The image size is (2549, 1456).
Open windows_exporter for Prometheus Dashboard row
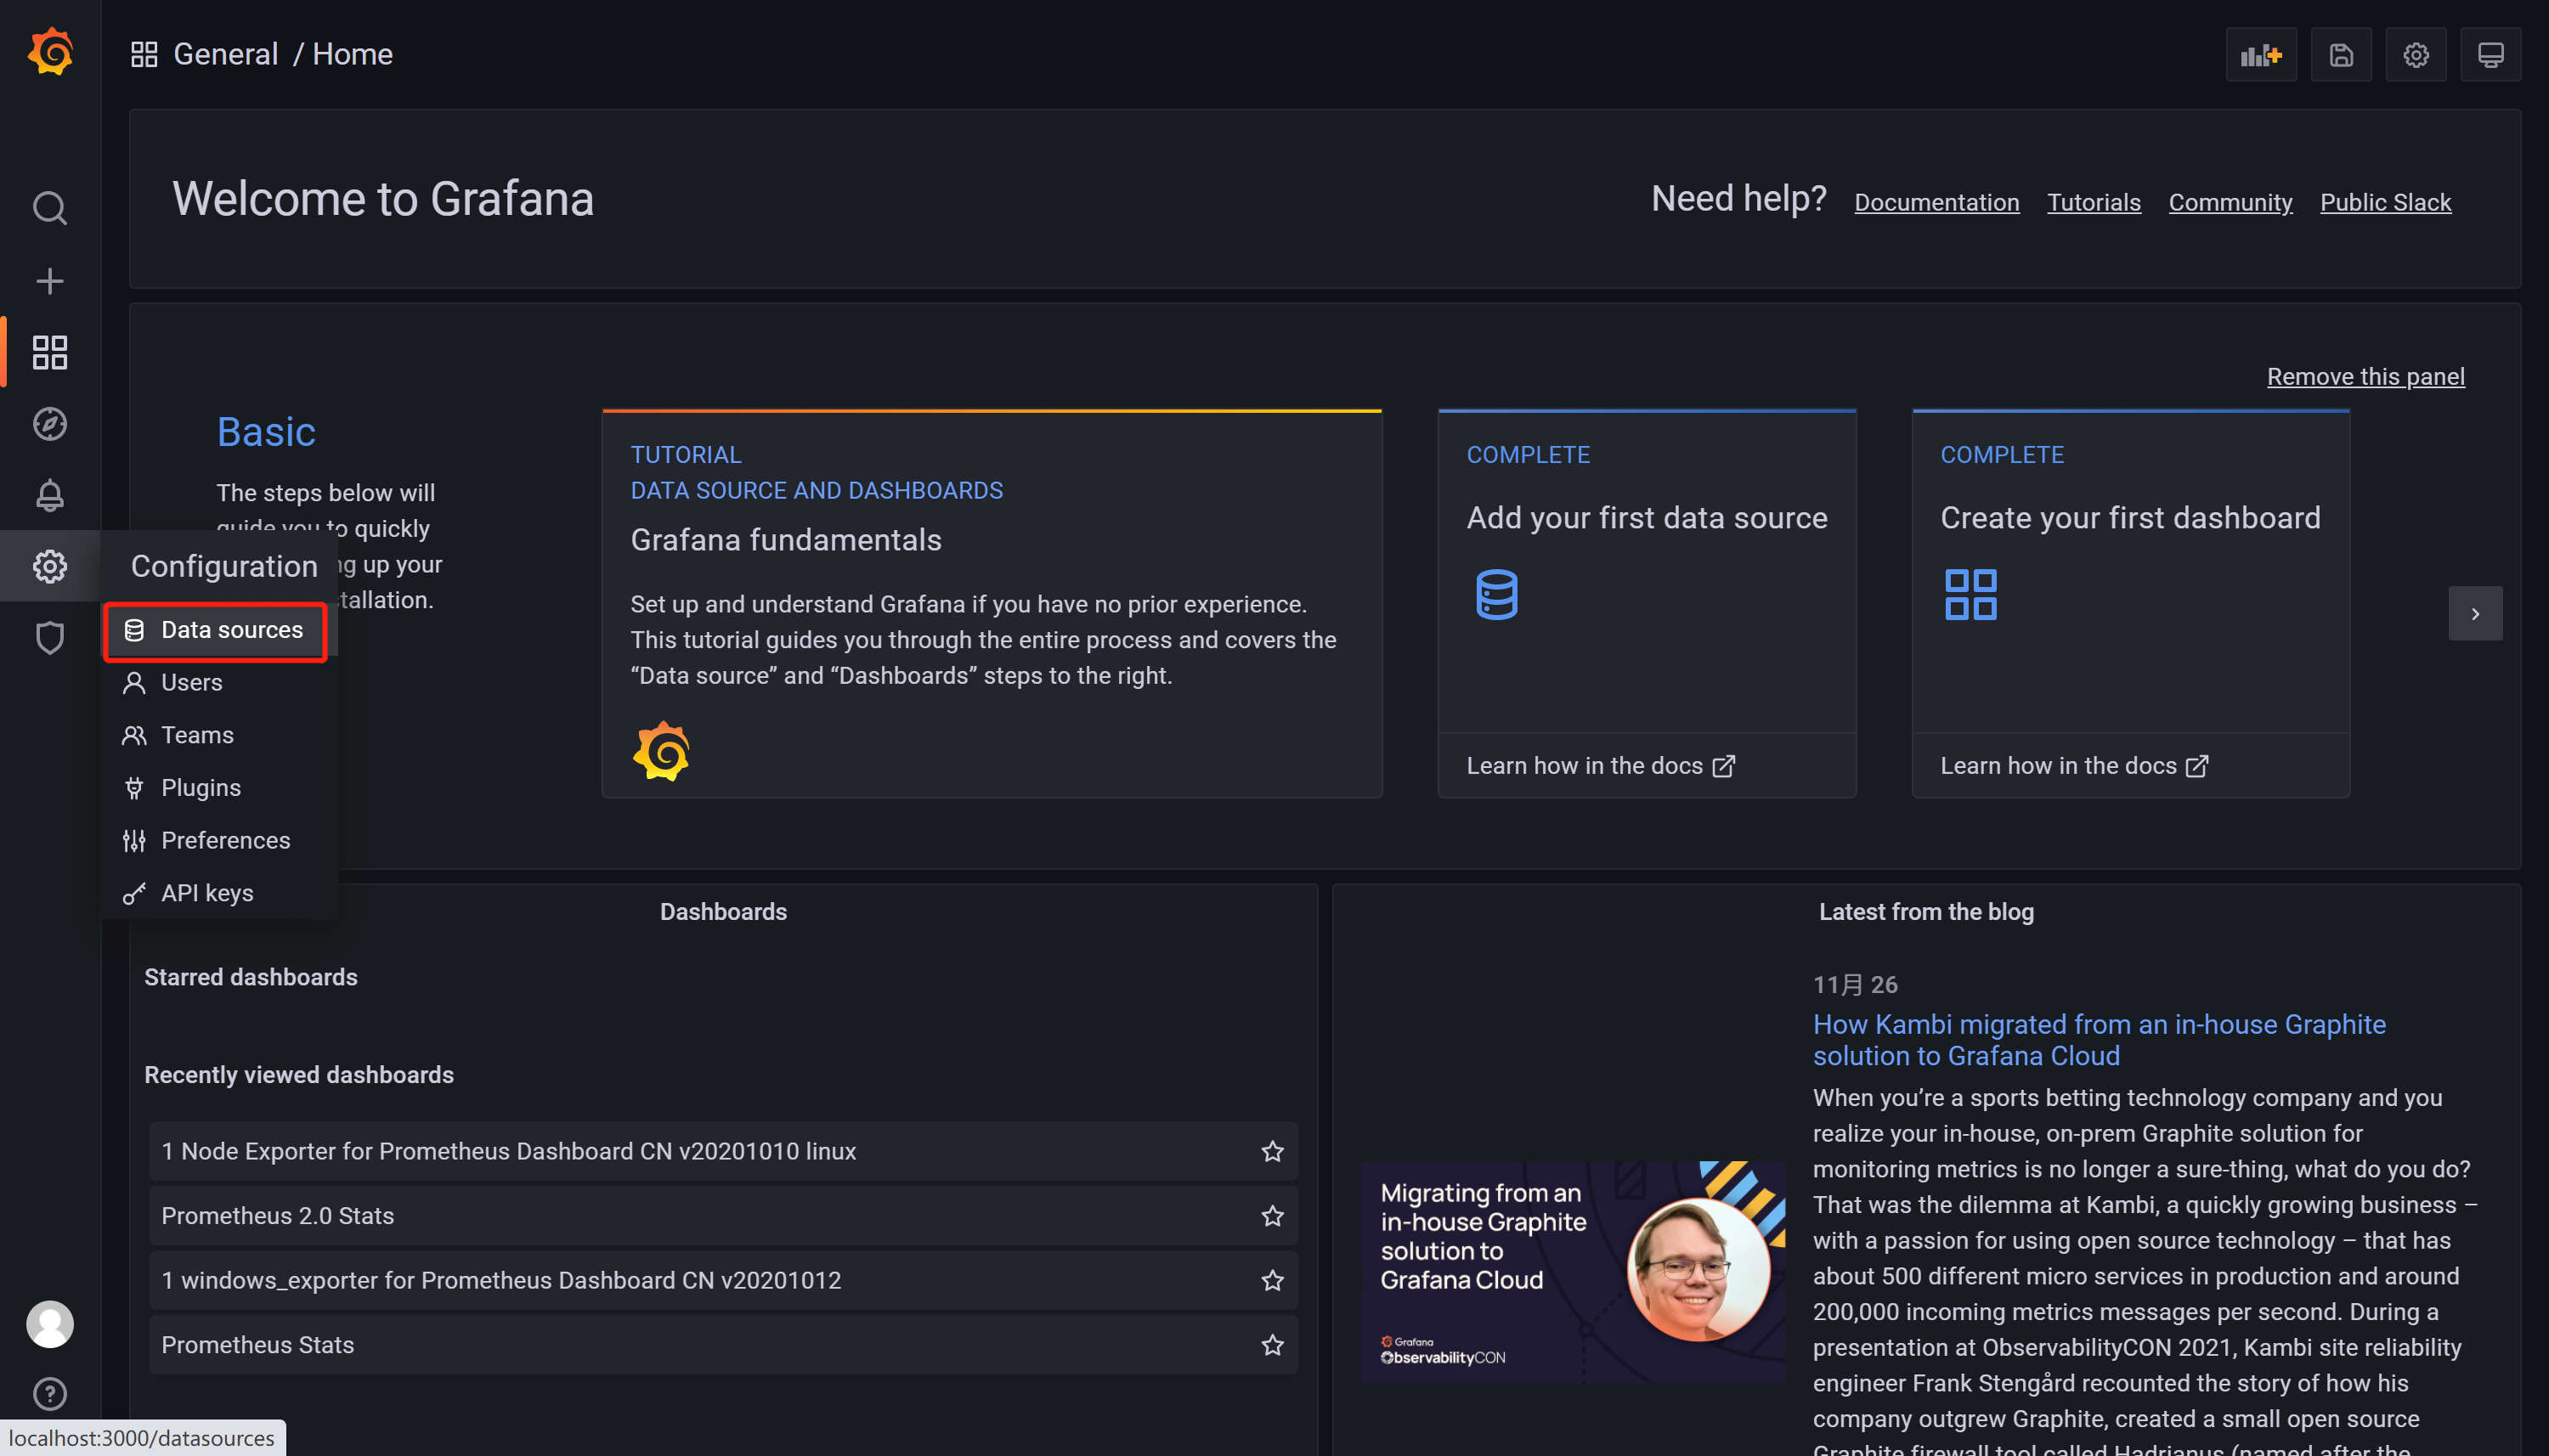723,1280
